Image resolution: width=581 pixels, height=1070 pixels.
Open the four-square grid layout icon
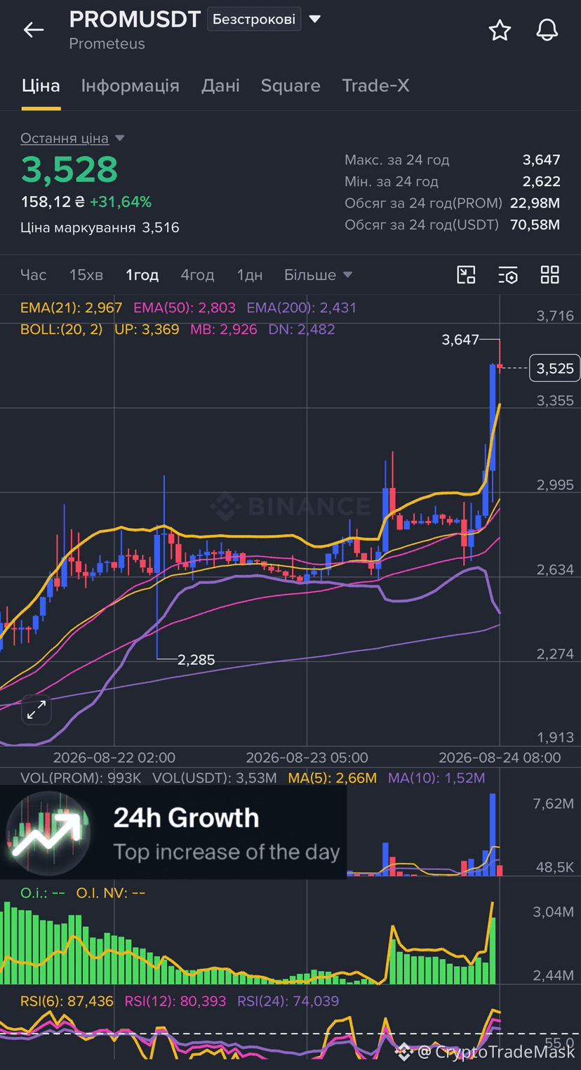click(x=549, y=275)
